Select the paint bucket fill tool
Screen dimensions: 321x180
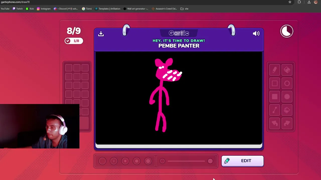[x=287, y=110]
